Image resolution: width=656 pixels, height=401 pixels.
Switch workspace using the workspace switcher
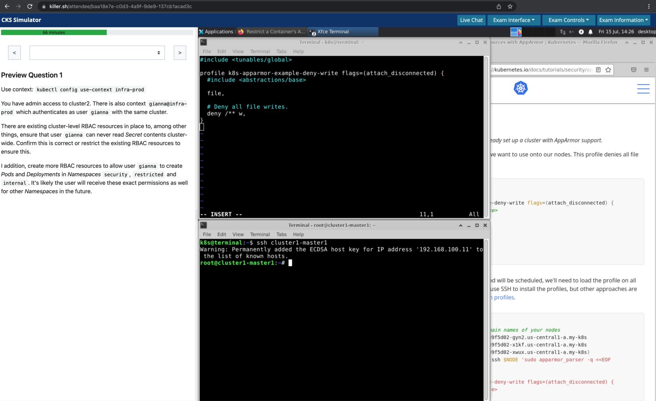click(516, 32)
